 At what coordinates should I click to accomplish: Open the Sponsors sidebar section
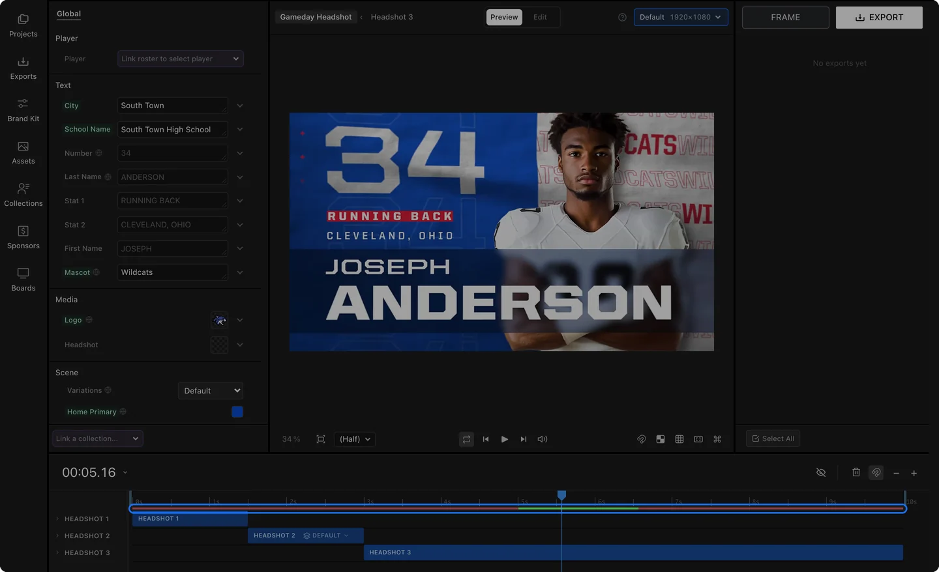click(23, 238)
